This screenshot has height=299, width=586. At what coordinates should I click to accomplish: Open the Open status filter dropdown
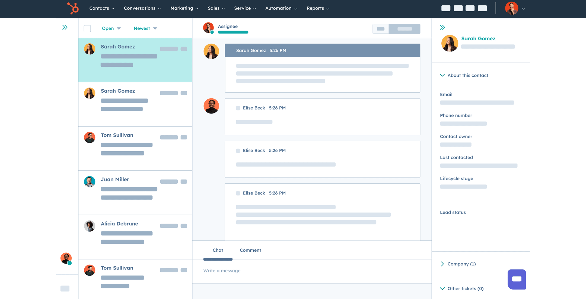tap(111, 28)
